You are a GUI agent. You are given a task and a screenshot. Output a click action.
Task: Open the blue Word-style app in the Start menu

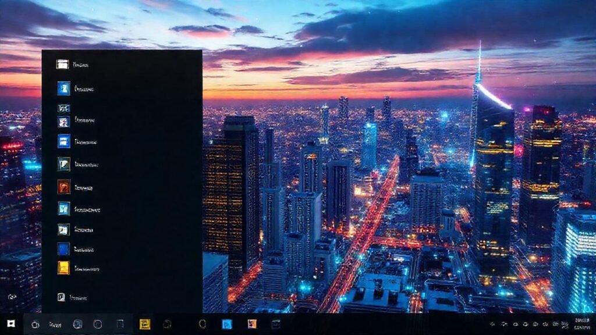tap(64, 89)
